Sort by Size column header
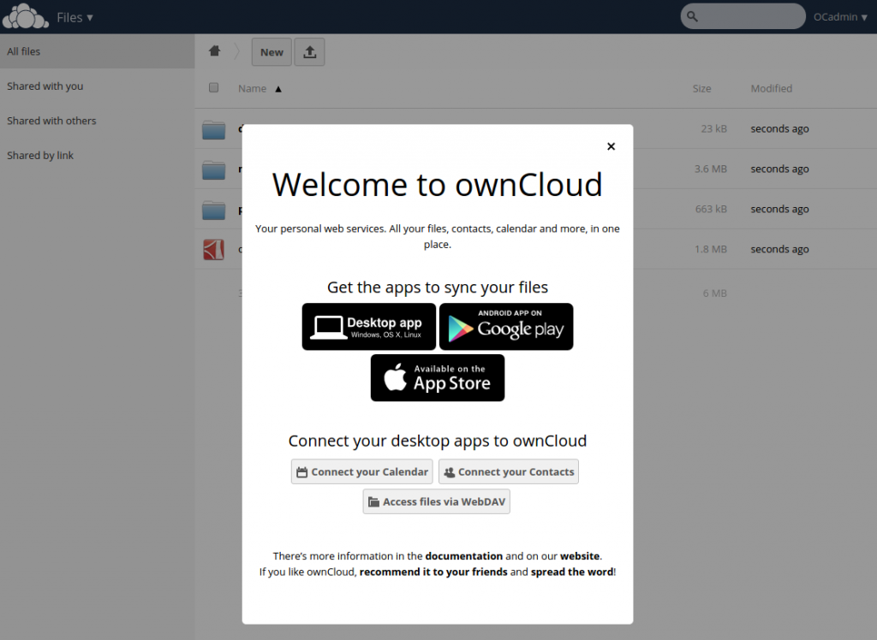The height and width of the screenshot is (640, 877). coord(701,88)
